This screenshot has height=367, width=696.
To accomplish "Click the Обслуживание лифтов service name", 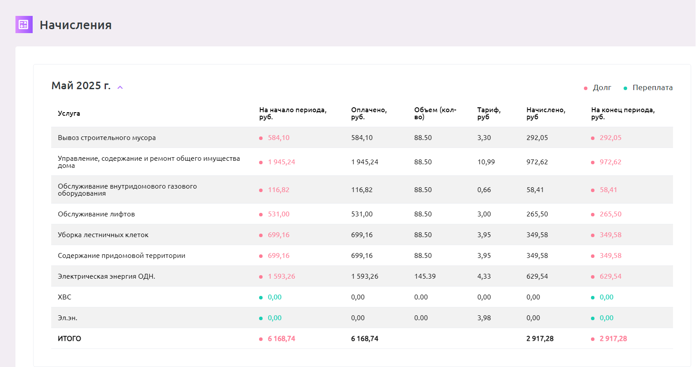I will (x=96, y=214).
